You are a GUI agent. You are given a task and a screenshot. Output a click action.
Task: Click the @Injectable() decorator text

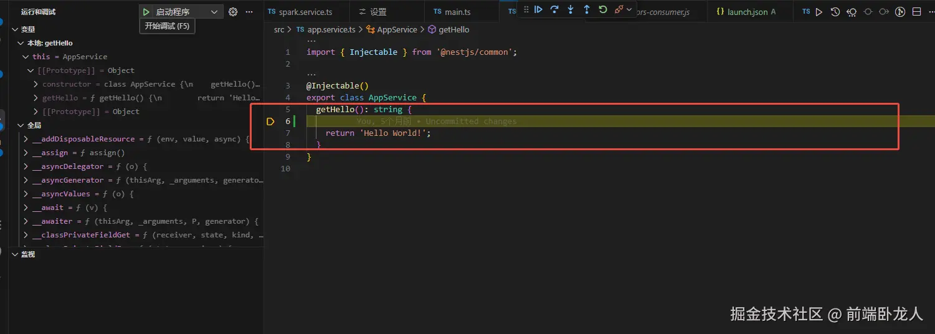338,86
